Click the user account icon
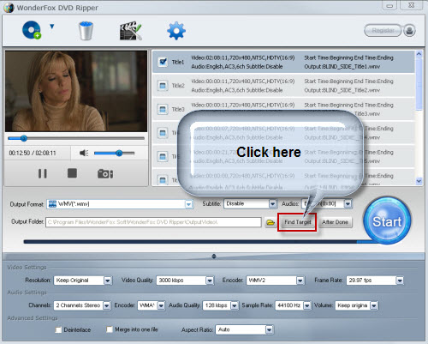Viewport: 428px width, 344px height. pyautogui.click(x=409, y=30)
